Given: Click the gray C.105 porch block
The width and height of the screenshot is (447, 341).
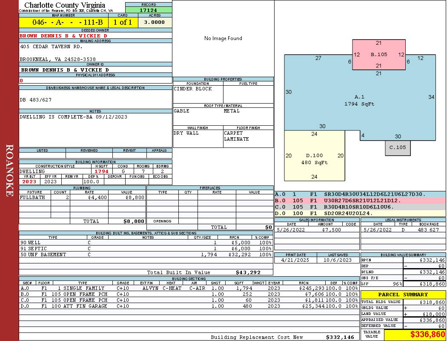Looking at the screenshot, I should [398, 147].
